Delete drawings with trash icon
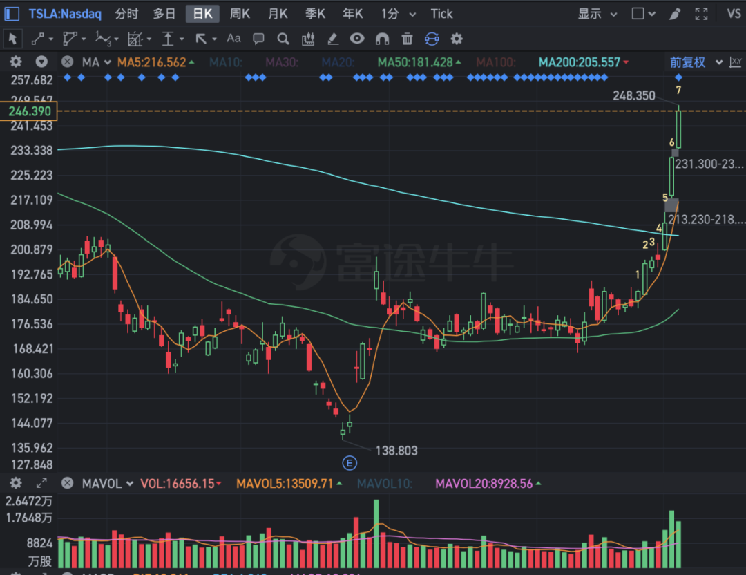Image resolution: width=746 pixels, height=575 pixels. [x=407, y=39]
